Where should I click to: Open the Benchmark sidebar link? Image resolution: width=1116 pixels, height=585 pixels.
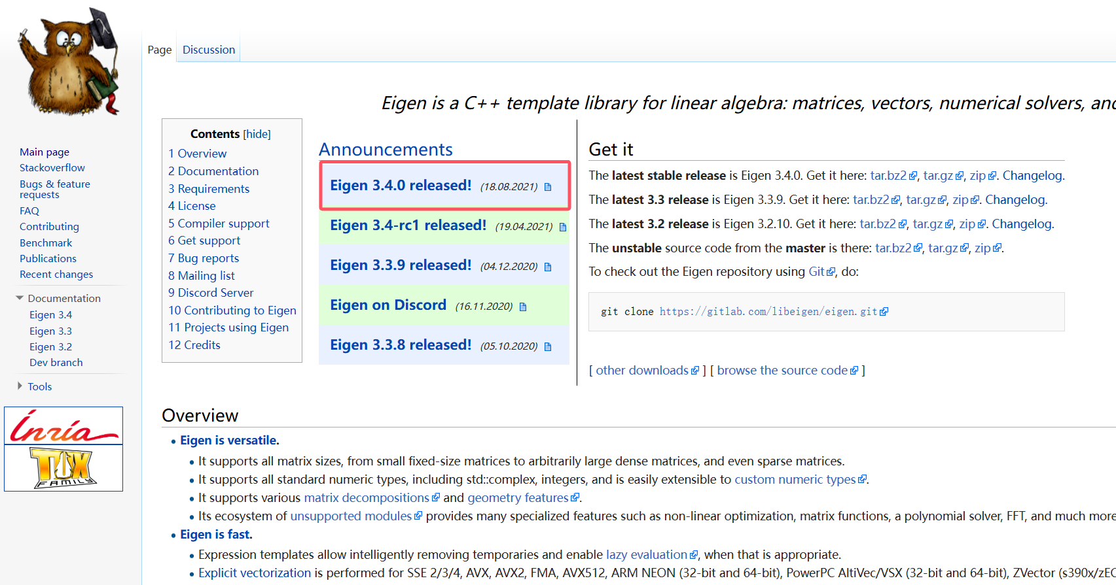(x=46, y=242)
